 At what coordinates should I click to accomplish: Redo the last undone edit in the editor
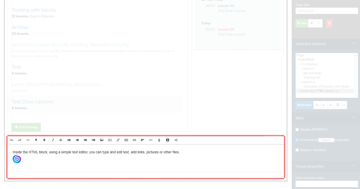[19, 140]
